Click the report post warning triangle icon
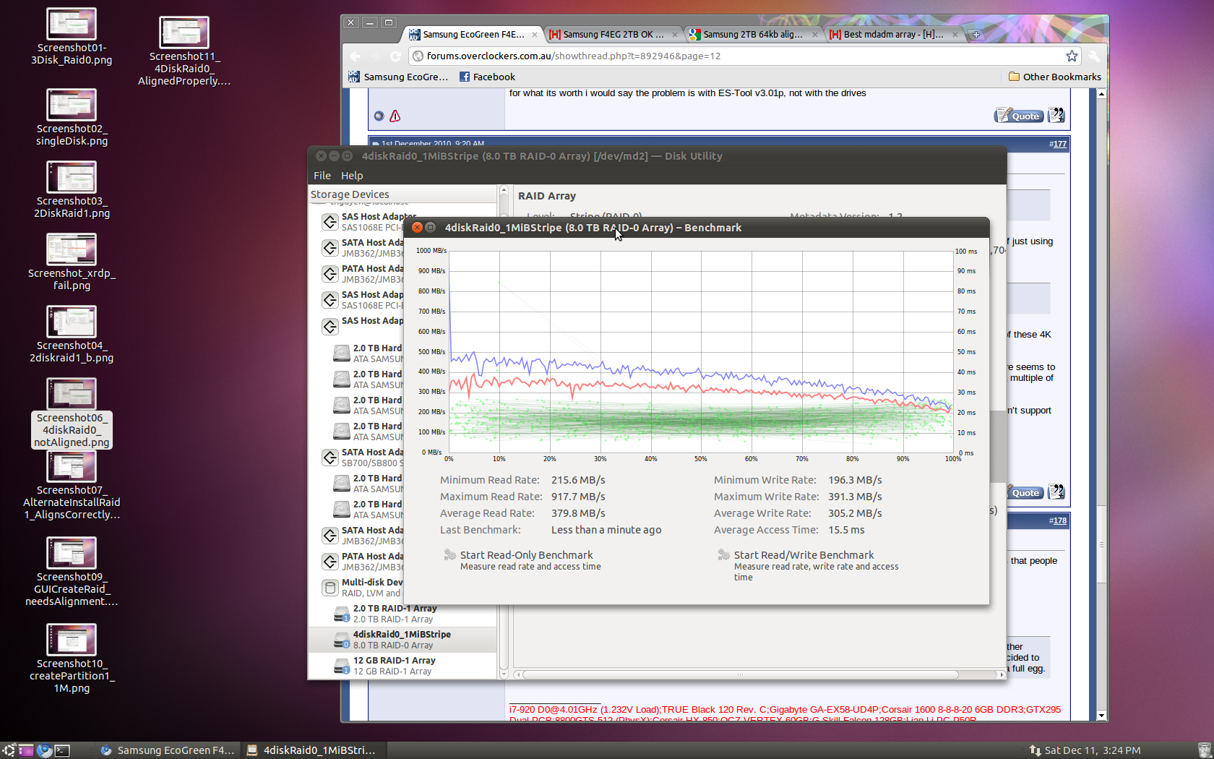Image resolution: width=1214 pixels, height=759 pixels. tap(395, 116)
